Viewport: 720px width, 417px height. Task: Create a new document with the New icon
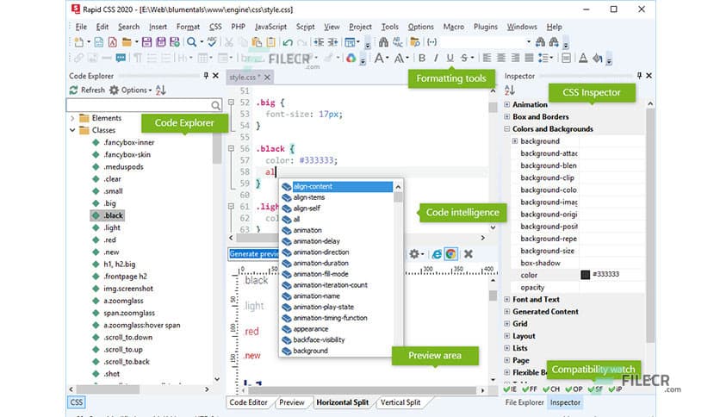79,42
